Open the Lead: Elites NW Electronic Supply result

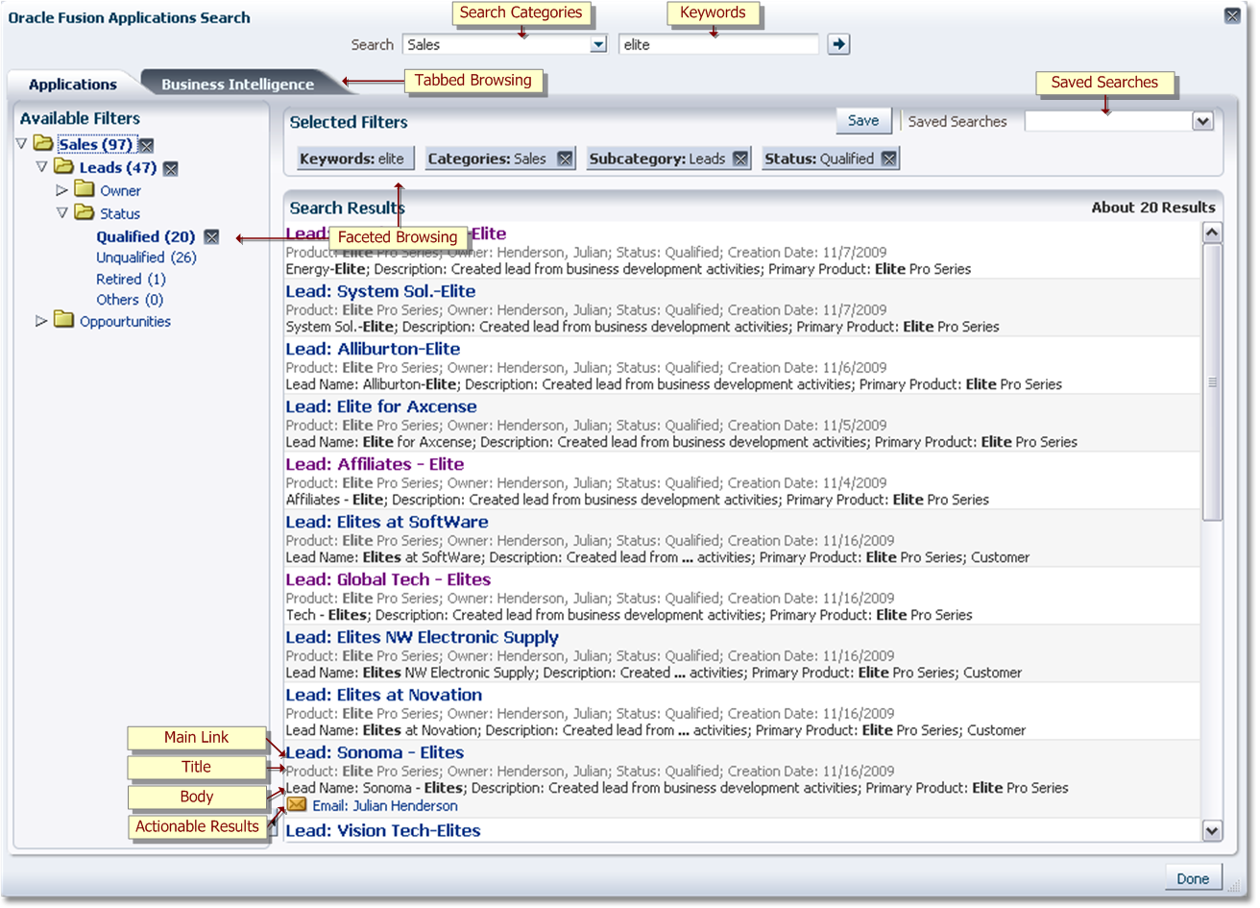pyautogui.click(x=422, y=637)
